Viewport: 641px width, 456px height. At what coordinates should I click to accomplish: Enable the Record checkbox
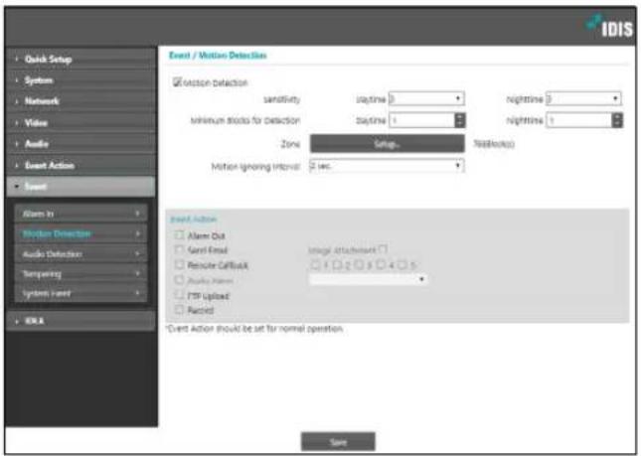179,309
